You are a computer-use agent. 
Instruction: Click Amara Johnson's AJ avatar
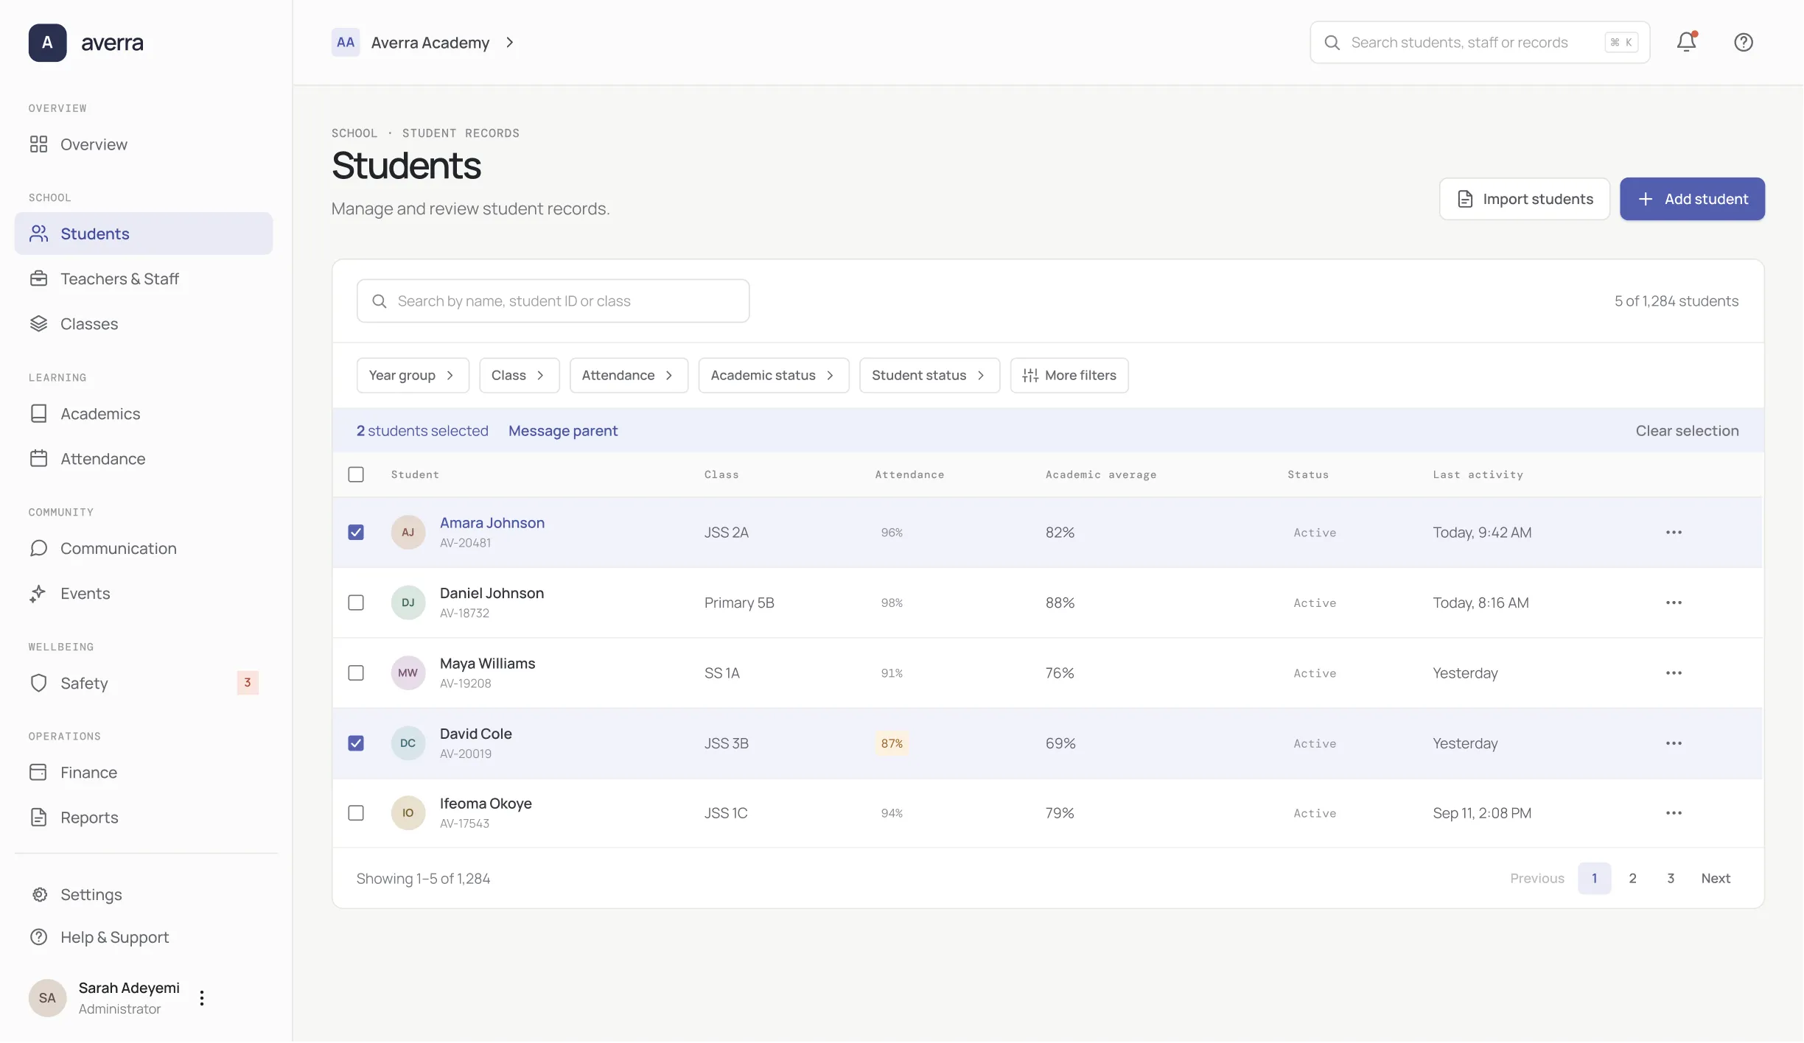pyautogui.click(x=408, y=532)
